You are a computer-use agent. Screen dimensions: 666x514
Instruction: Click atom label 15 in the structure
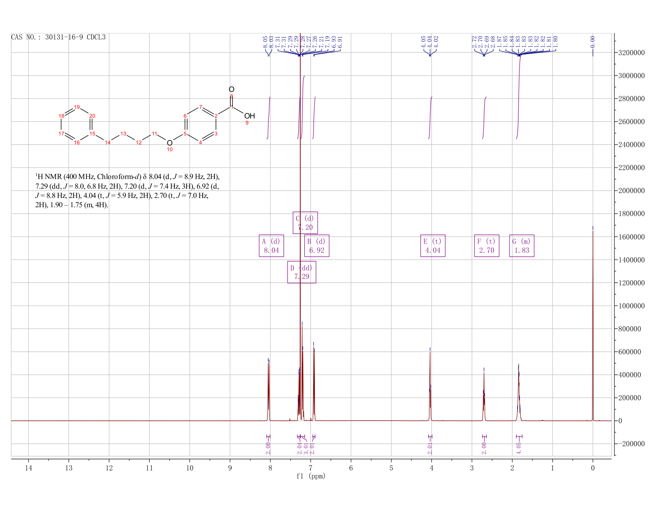(x=92, y=133)
